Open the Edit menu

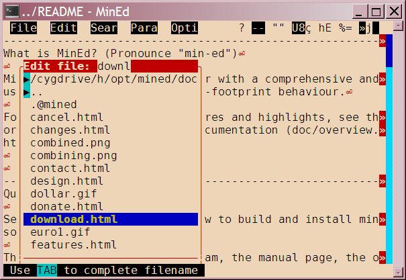pos(64,28)
